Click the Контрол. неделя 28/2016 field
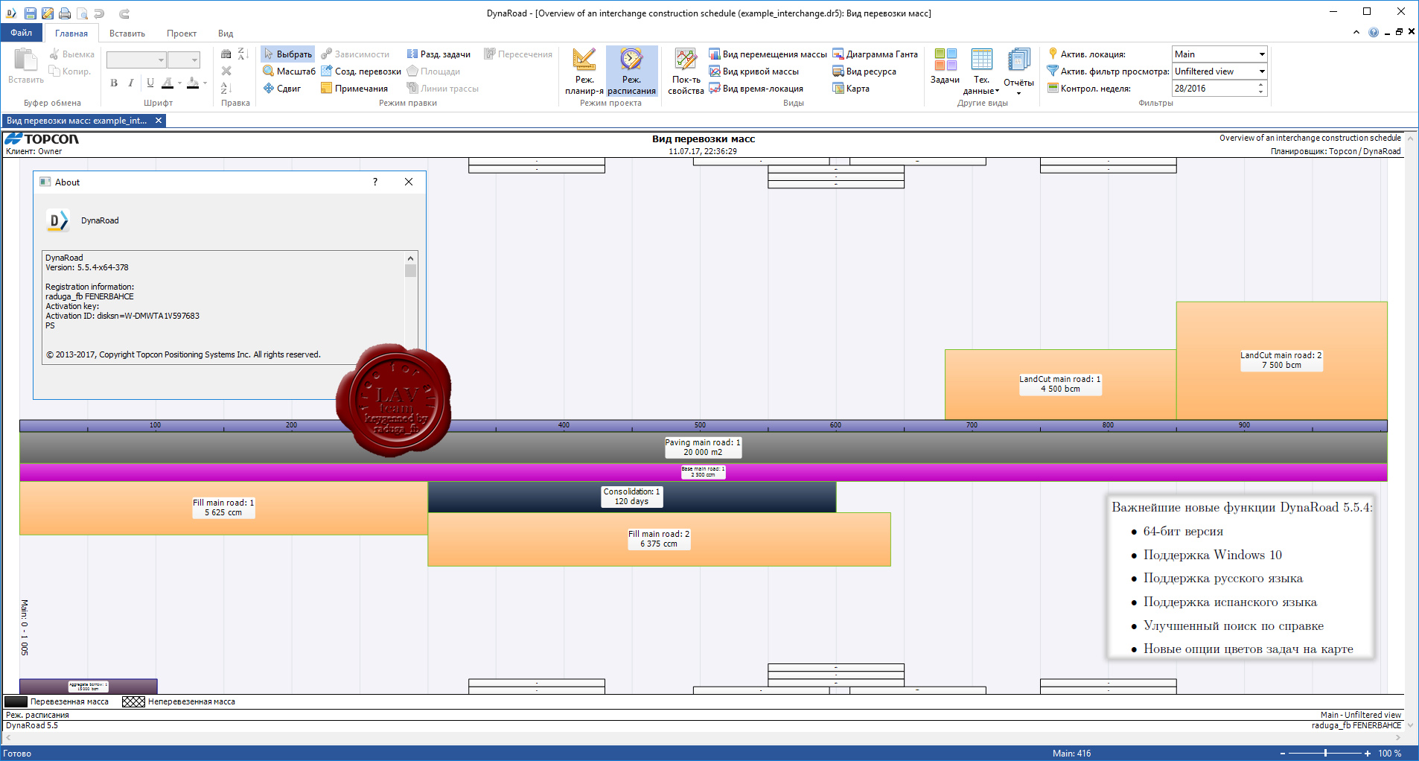The width and height of the screenshot is (1419, 761). click(1214, 89)
